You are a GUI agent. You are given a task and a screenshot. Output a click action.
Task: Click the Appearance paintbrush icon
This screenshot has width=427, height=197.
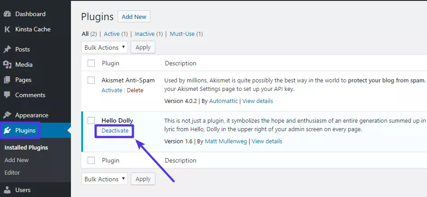7,115
